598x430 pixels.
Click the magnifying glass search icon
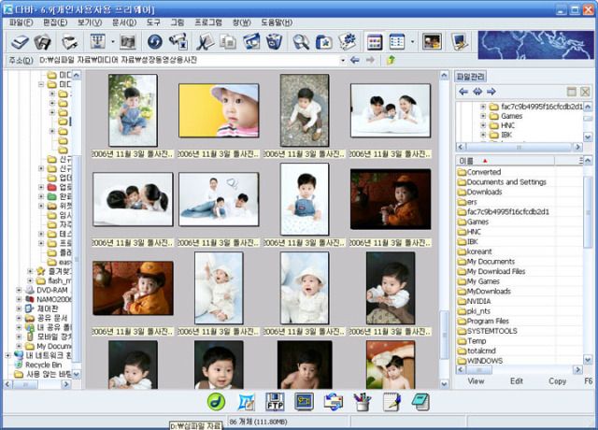pyautogui.click(x=301, y=41)
